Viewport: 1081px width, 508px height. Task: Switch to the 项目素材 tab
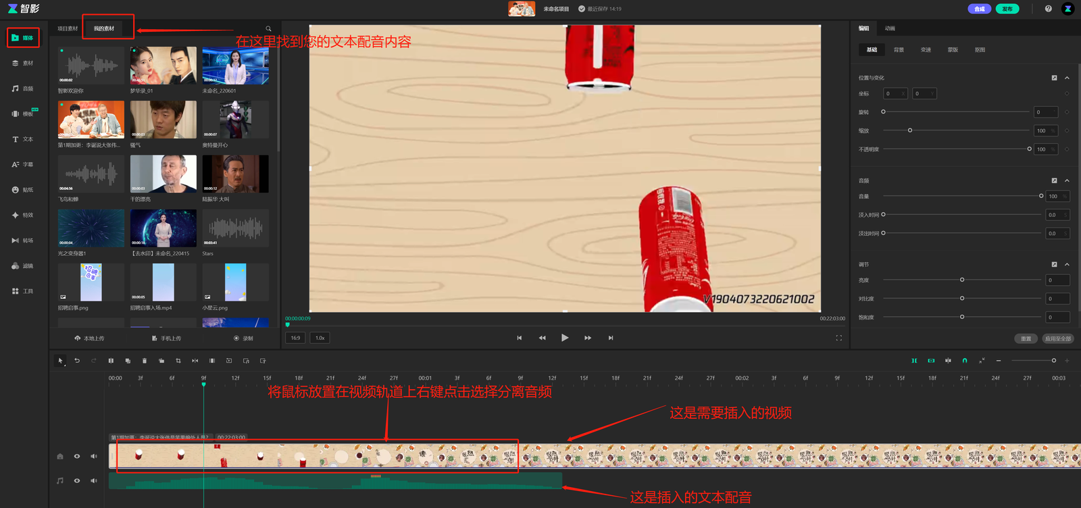pyautogui.click(x=68, y=28)
